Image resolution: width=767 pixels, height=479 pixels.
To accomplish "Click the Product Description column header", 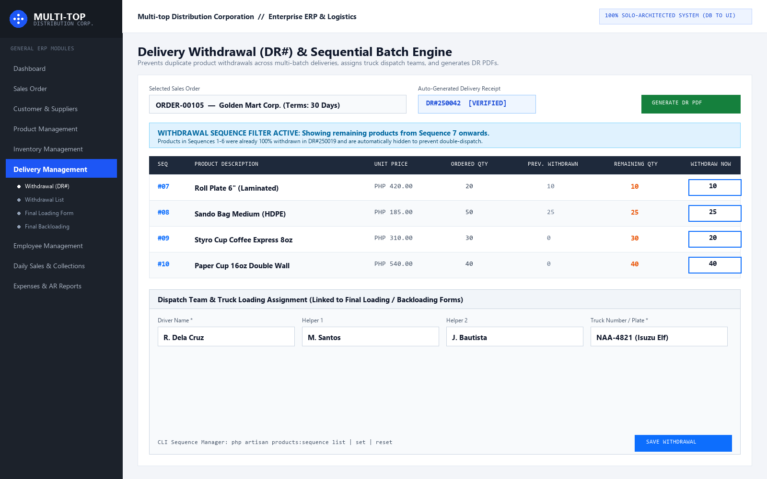I will [226, 164].
